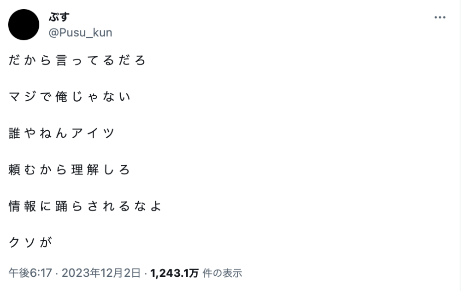Click the 件の表示 views label

pyautogui.click(x=222, y=273)
